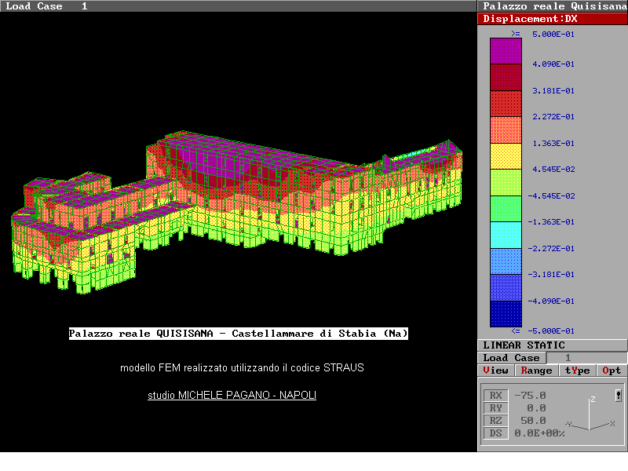Click the studio MICHELE PAGANO - NAPOLI link

pos(232,396)
